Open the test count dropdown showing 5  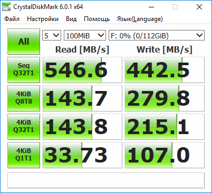pos(52,35)
